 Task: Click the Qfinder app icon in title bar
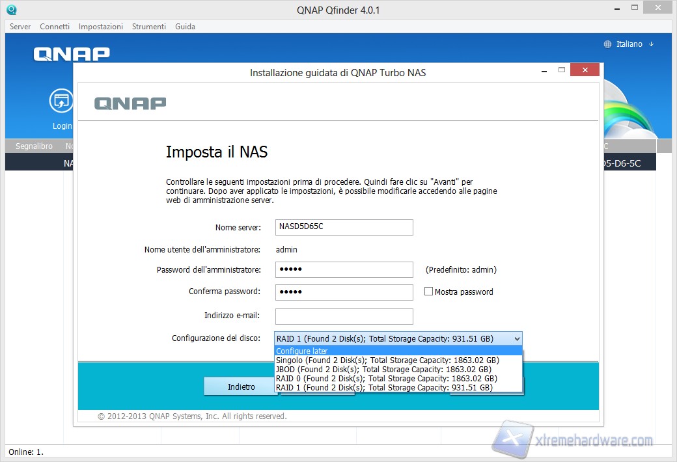(11, 10)
